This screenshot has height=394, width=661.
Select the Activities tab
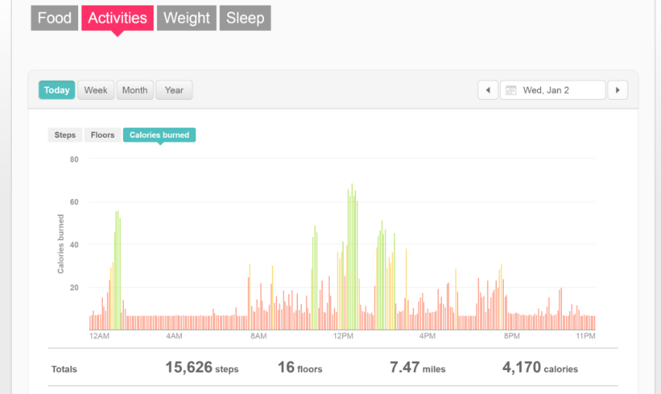(118, 18)
